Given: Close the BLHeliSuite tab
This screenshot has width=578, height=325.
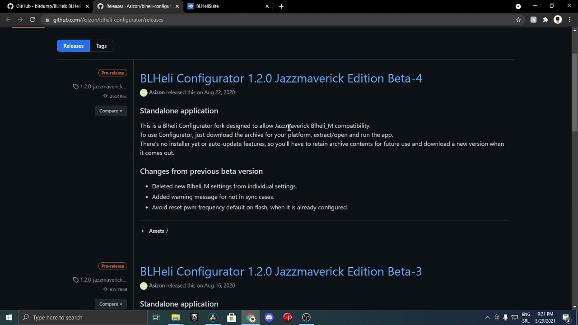Looking at the screenshot, I should [267, 6].
